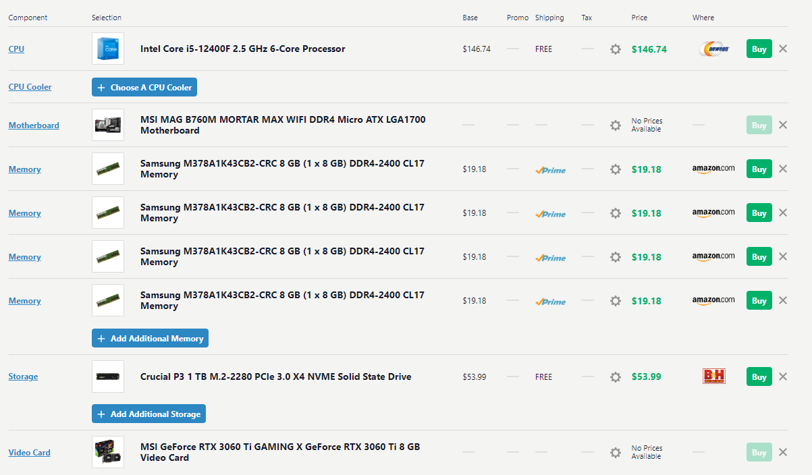Remove the MSI GeForce RTX 3060 Ti card
812x475 pixels.
coord(783,452)
